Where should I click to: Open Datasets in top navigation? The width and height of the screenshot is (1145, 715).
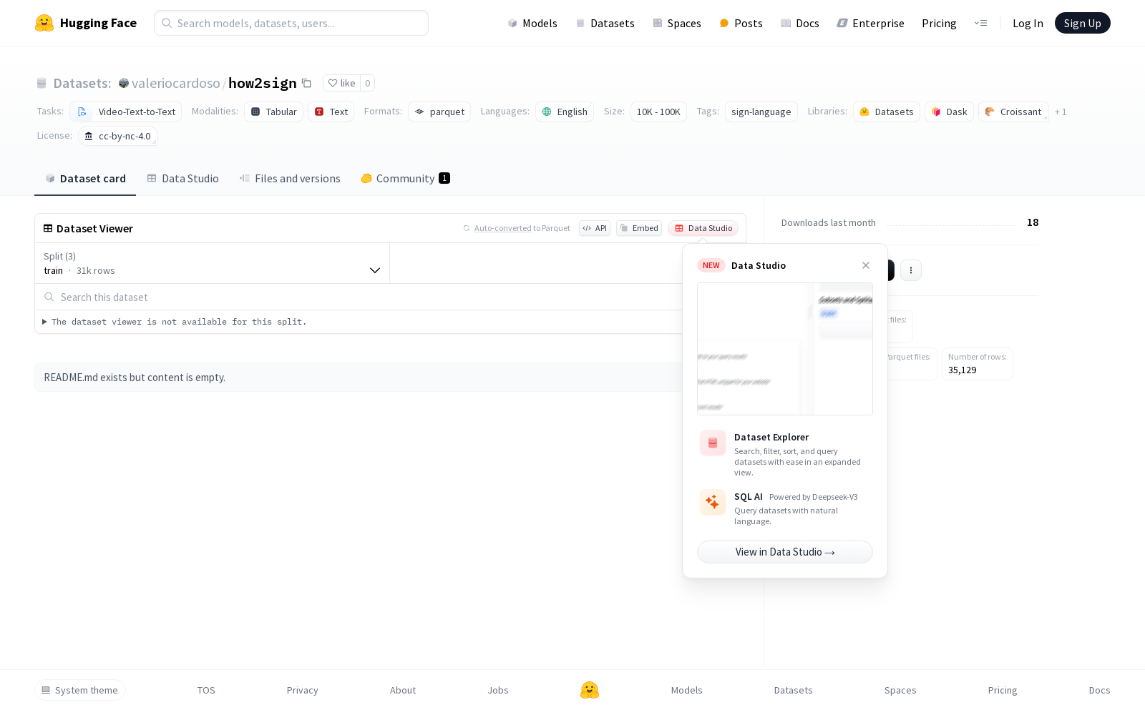pyautogui.click(x=605, y=23)
